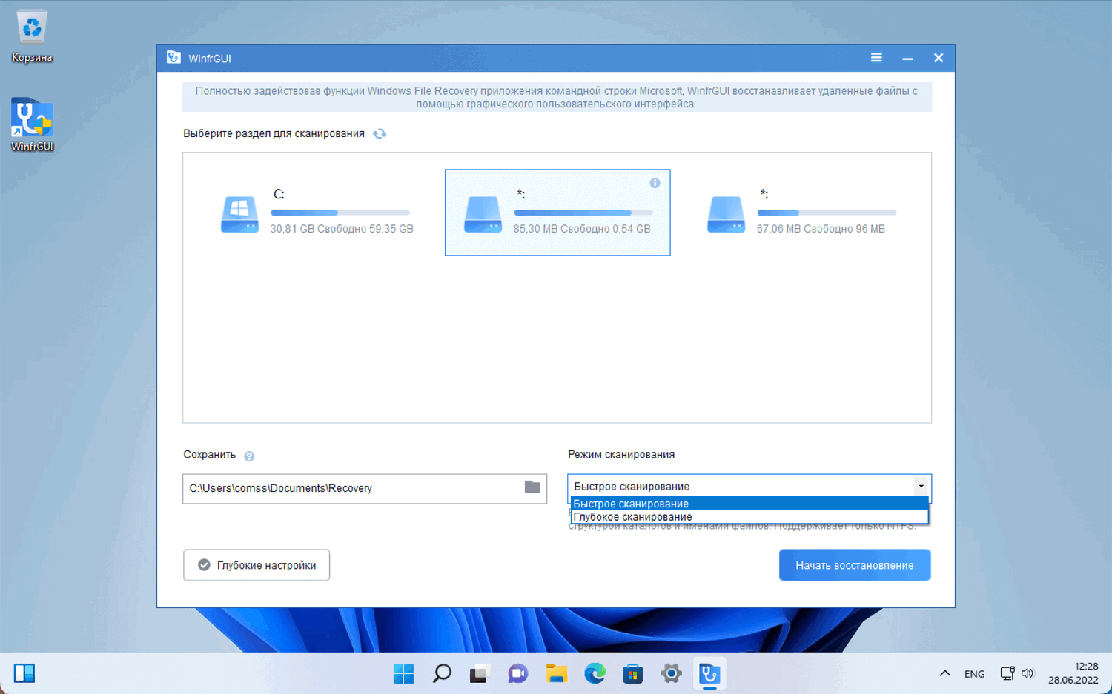Select the C: drive partition icon
This screenshot has width=1112, height=694.
tap(239, 215)
